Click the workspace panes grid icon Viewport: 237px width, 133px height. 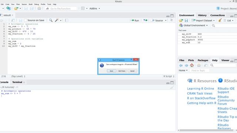point(83,8)
